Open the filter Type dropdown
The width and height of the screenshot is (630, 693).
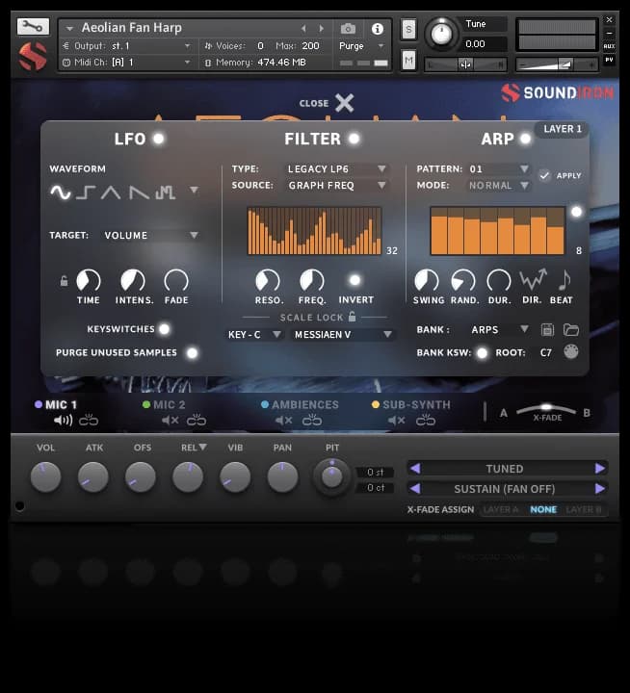tap(336, 169)
